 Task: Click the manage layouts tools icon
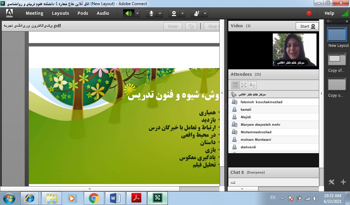[x=331, y=182]
